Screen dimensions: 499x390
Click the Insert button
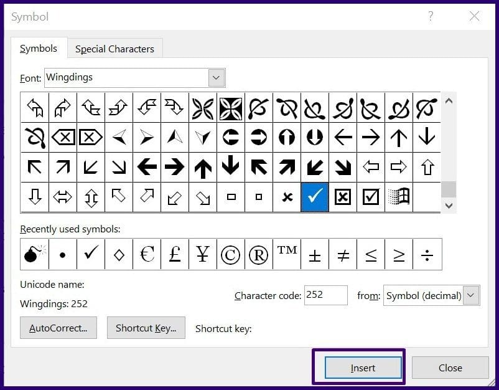pyautogui.click(x=363, y=368)
